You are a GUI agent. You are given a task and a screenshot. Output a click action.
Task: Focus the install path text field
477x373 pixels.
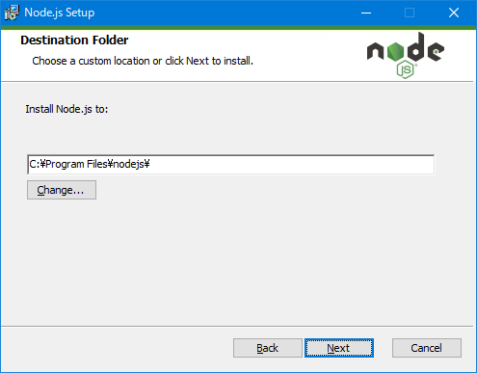click(x=231, y=165)
